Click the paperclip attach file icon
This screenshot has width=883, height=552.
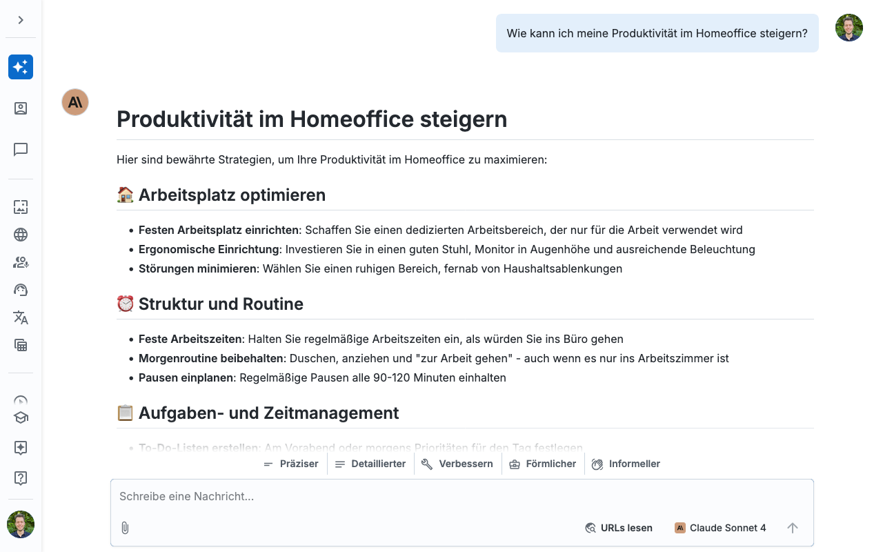click(x=125, y=528)
